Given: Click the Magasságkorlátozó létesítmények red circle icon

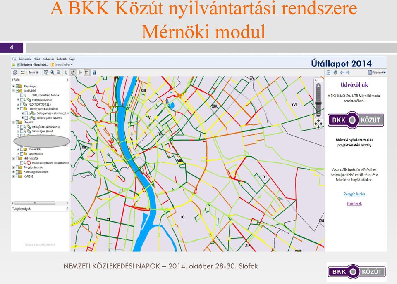Looking at the screenshot, I should [29, 163].
